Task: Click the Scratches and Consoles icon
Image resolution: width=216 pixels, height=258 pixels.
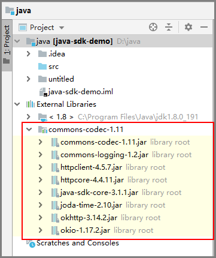Action: click(31, 243)
